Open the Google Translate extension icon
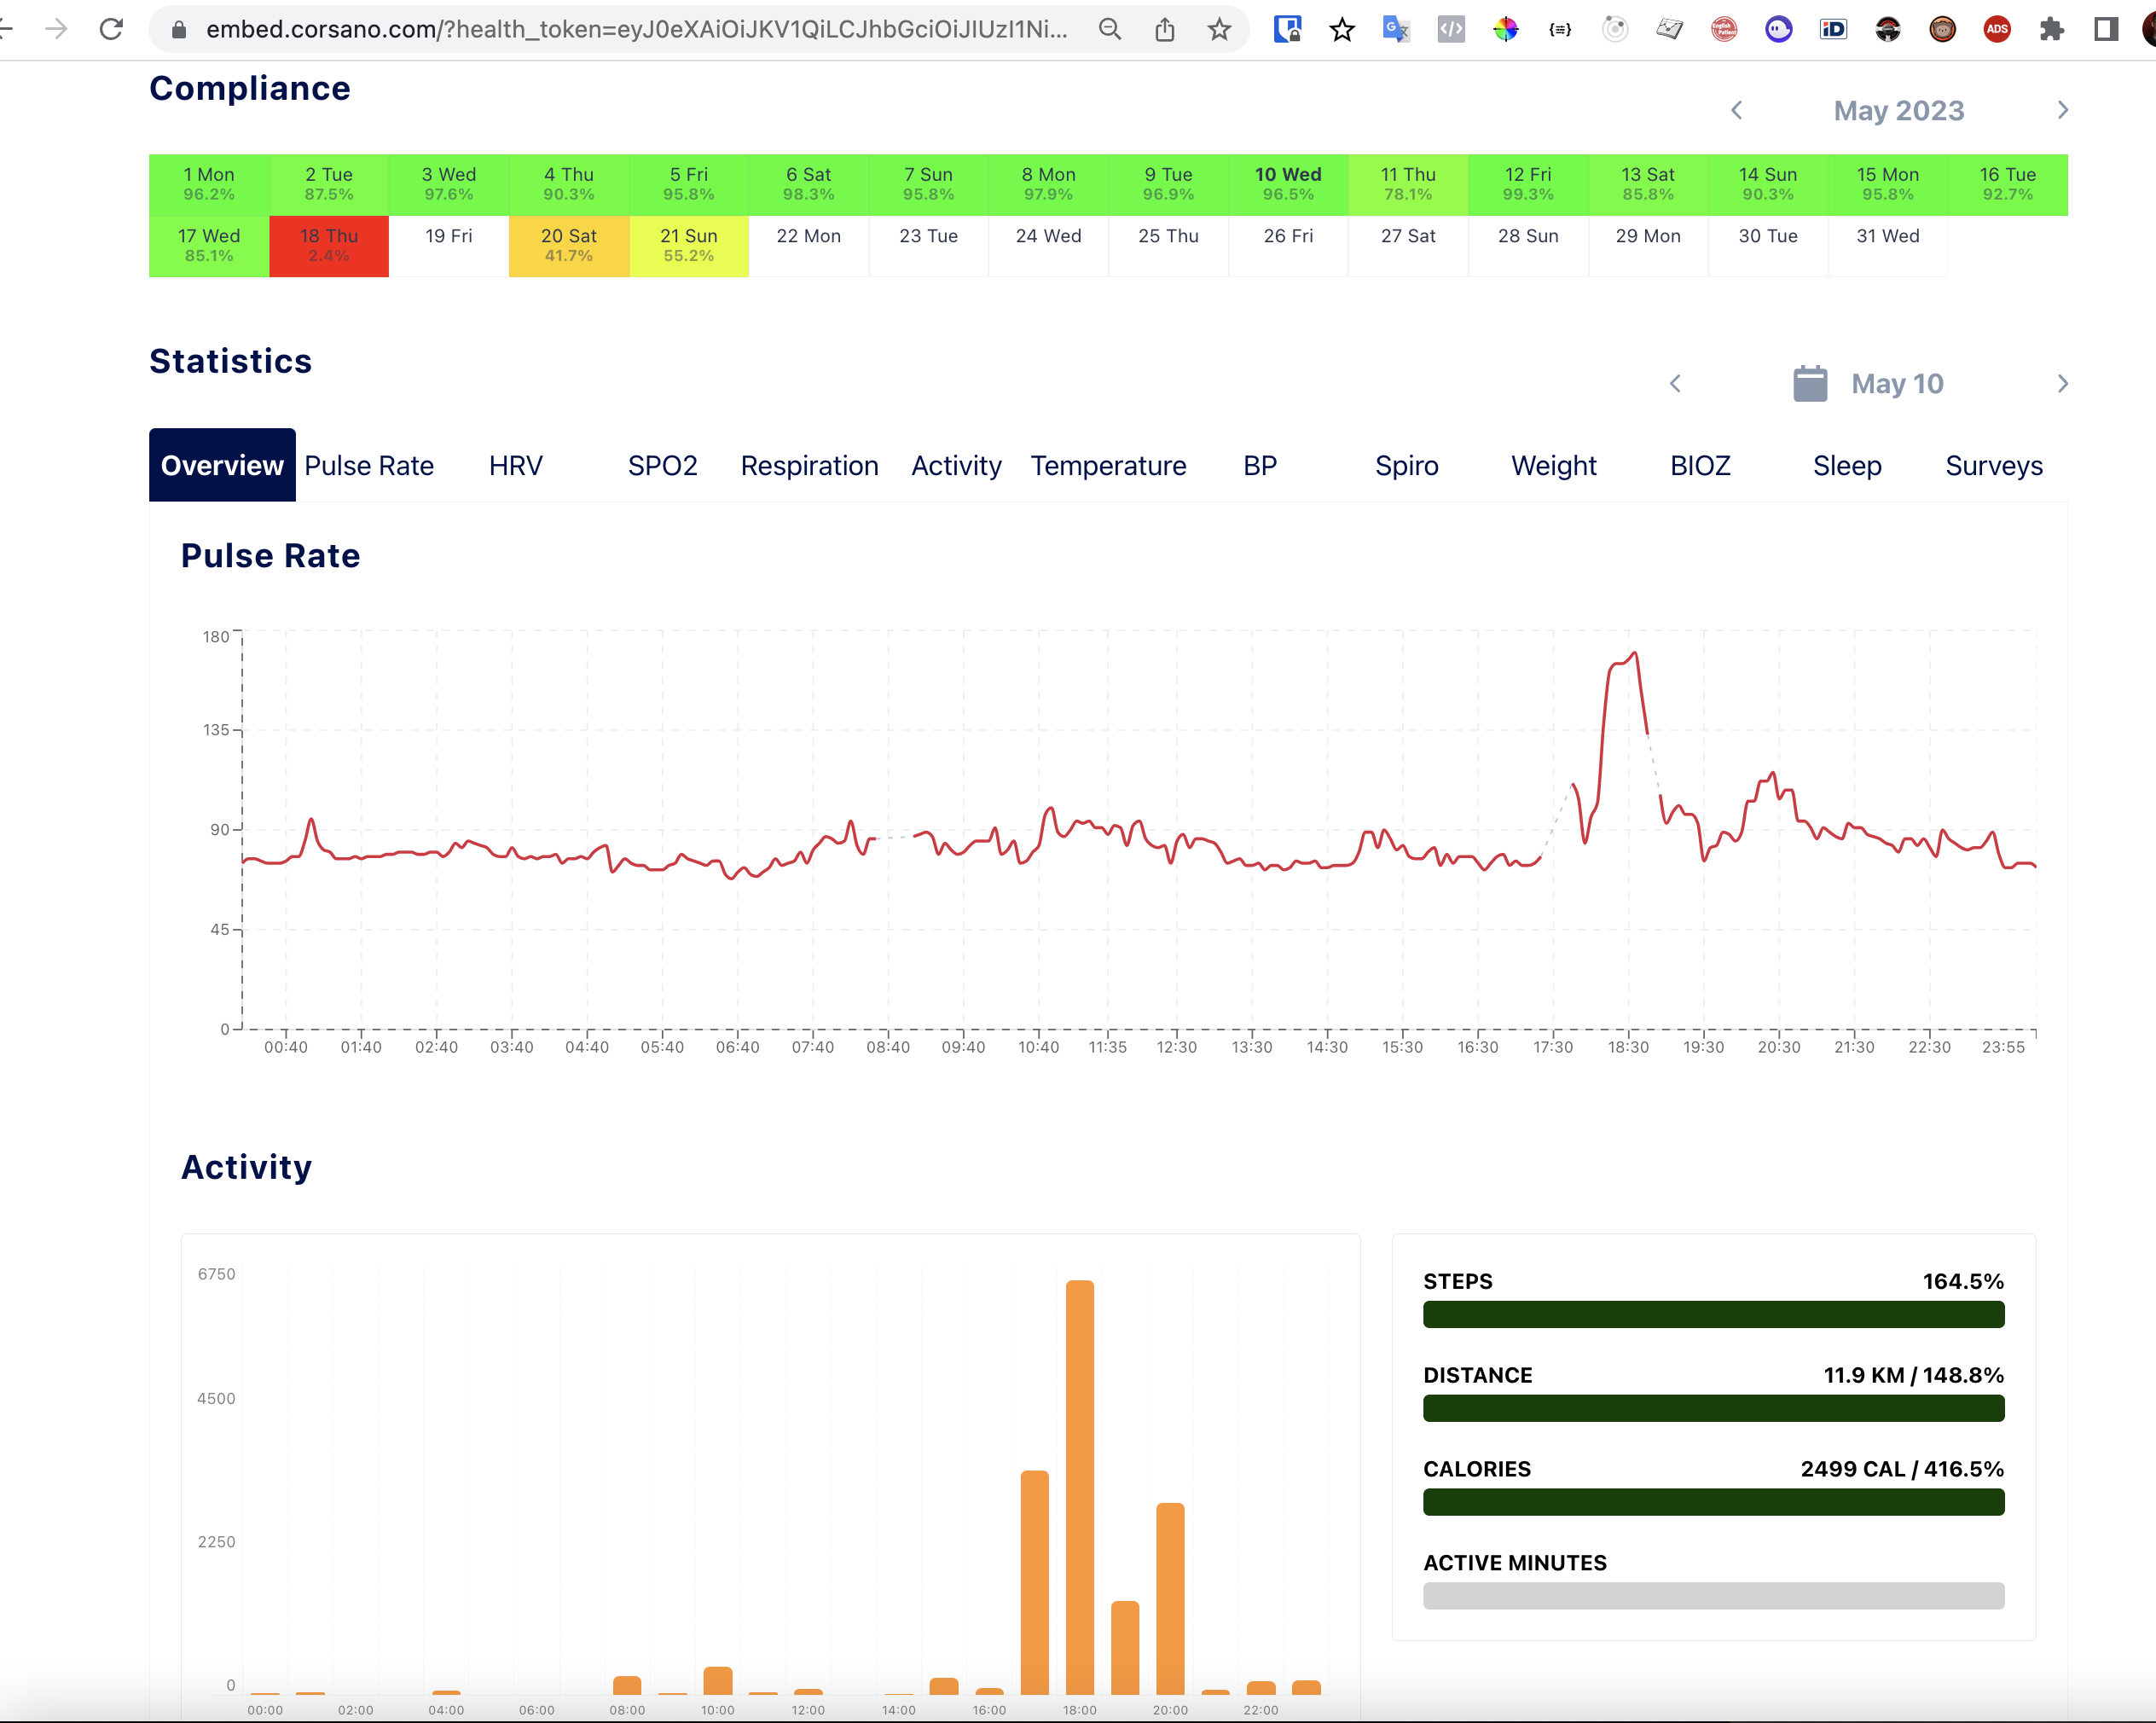Viewport: 2156px width, 1723px height. click(x=1396, y=29)
